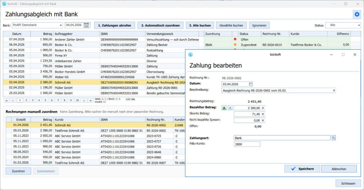Sort payments by Verwendungszweck column header

tap(172, 34)
